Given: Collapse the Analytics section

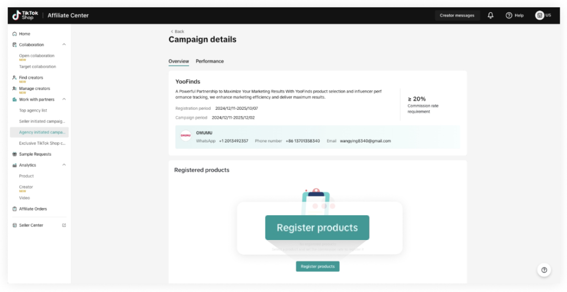Looking at the screenshot, I should pyautogui.click(x=64, y=165).
